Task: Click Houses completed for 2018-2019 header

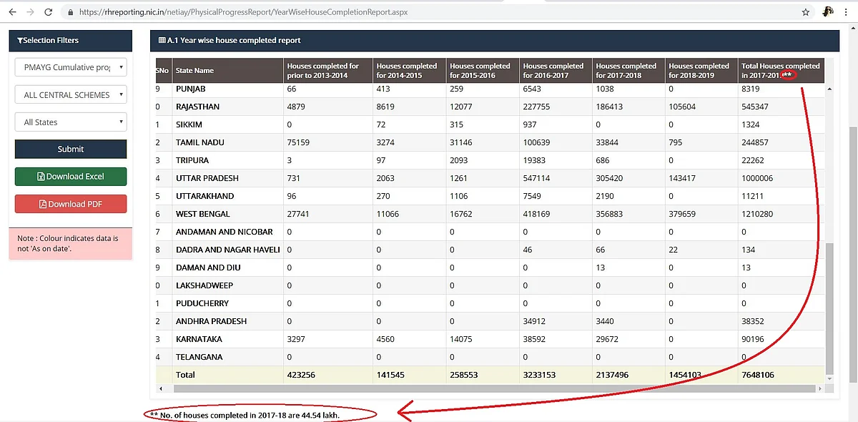Action: click(702, 70)
